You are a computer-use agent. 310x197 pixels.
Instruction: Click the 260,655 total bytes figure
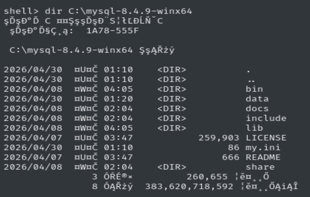pyautogui.click(x=207, y=177)
